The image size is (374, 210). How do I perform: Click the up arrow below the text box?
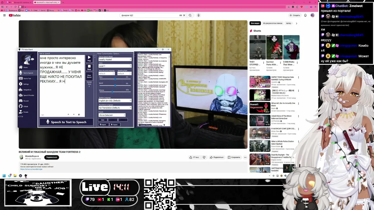pyautogui.click(x=68, y=115)
